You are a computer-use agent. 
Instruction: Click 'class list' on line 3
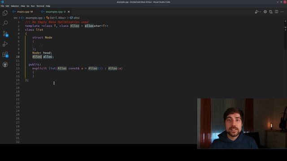pos(34,30)
